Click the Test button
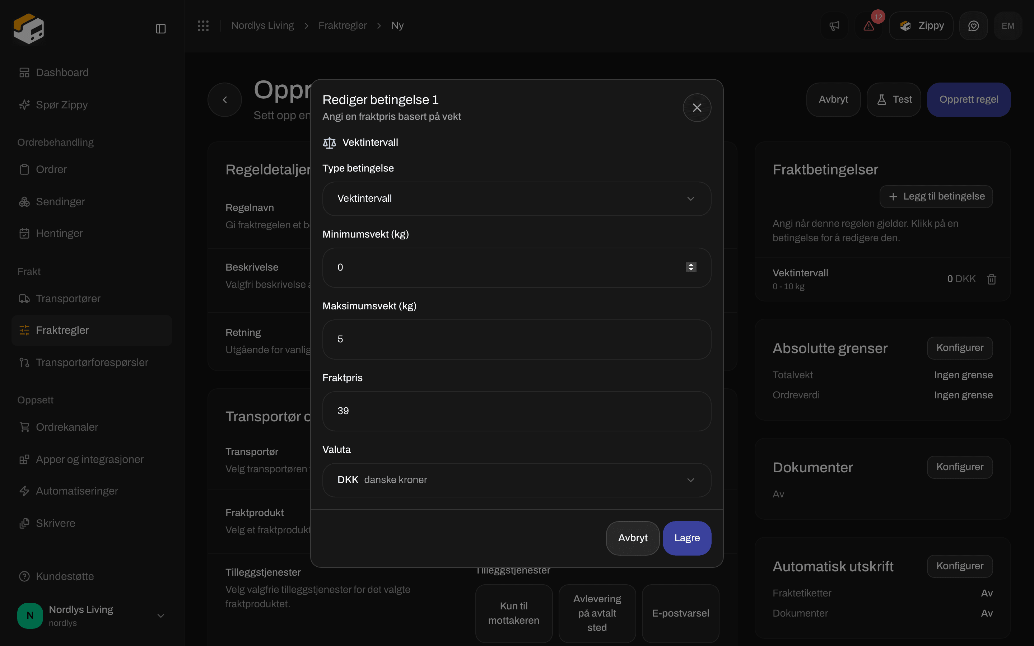The image size is (1034, 646). 894,99
